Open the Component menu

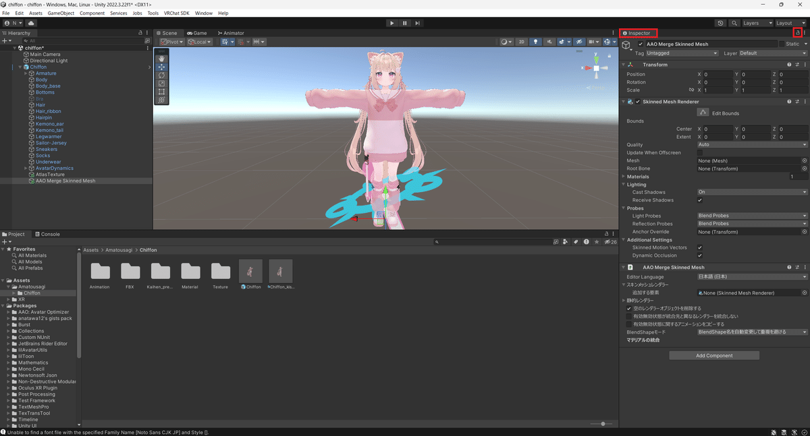pos(92,13)
